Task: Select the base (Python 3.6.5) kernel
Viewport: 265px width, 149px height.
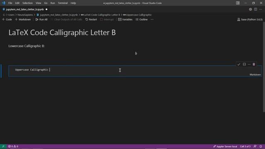Action: [250, 19]
